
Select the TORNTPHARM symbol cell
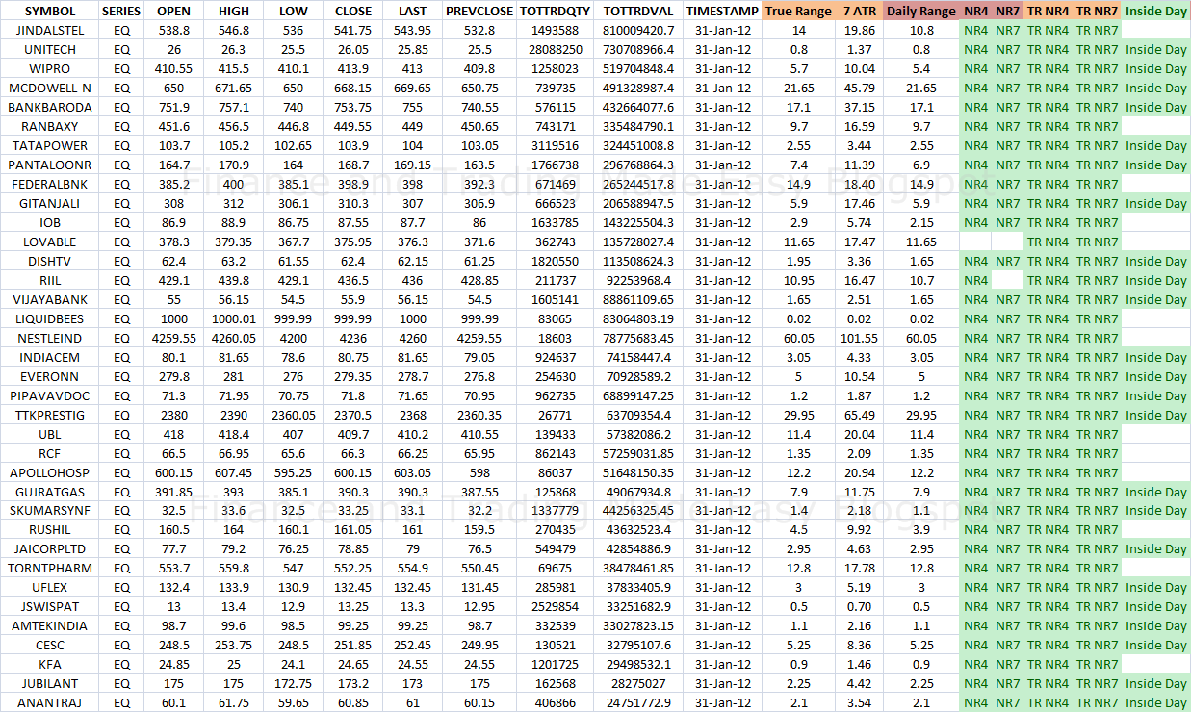(x=50, y=569)
